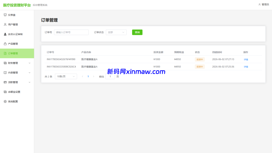Click the admin user icon at top right
272x153 pixels.
tap(260, 4)
